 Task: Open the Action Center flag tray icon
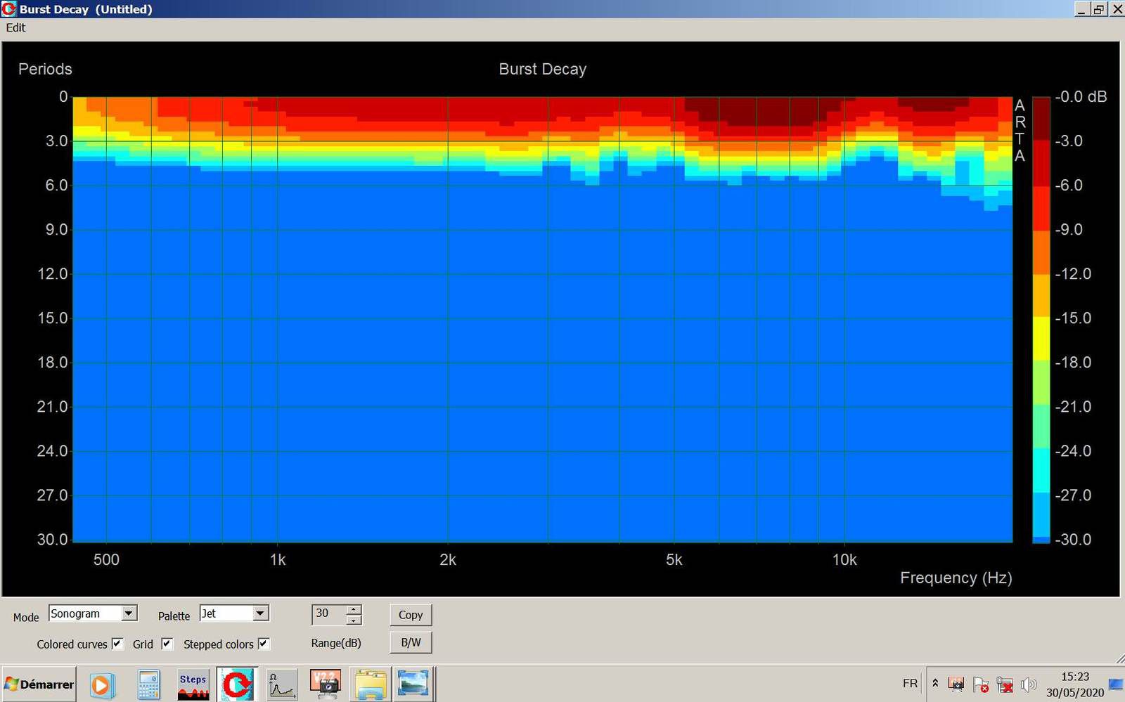coord(981,684)
